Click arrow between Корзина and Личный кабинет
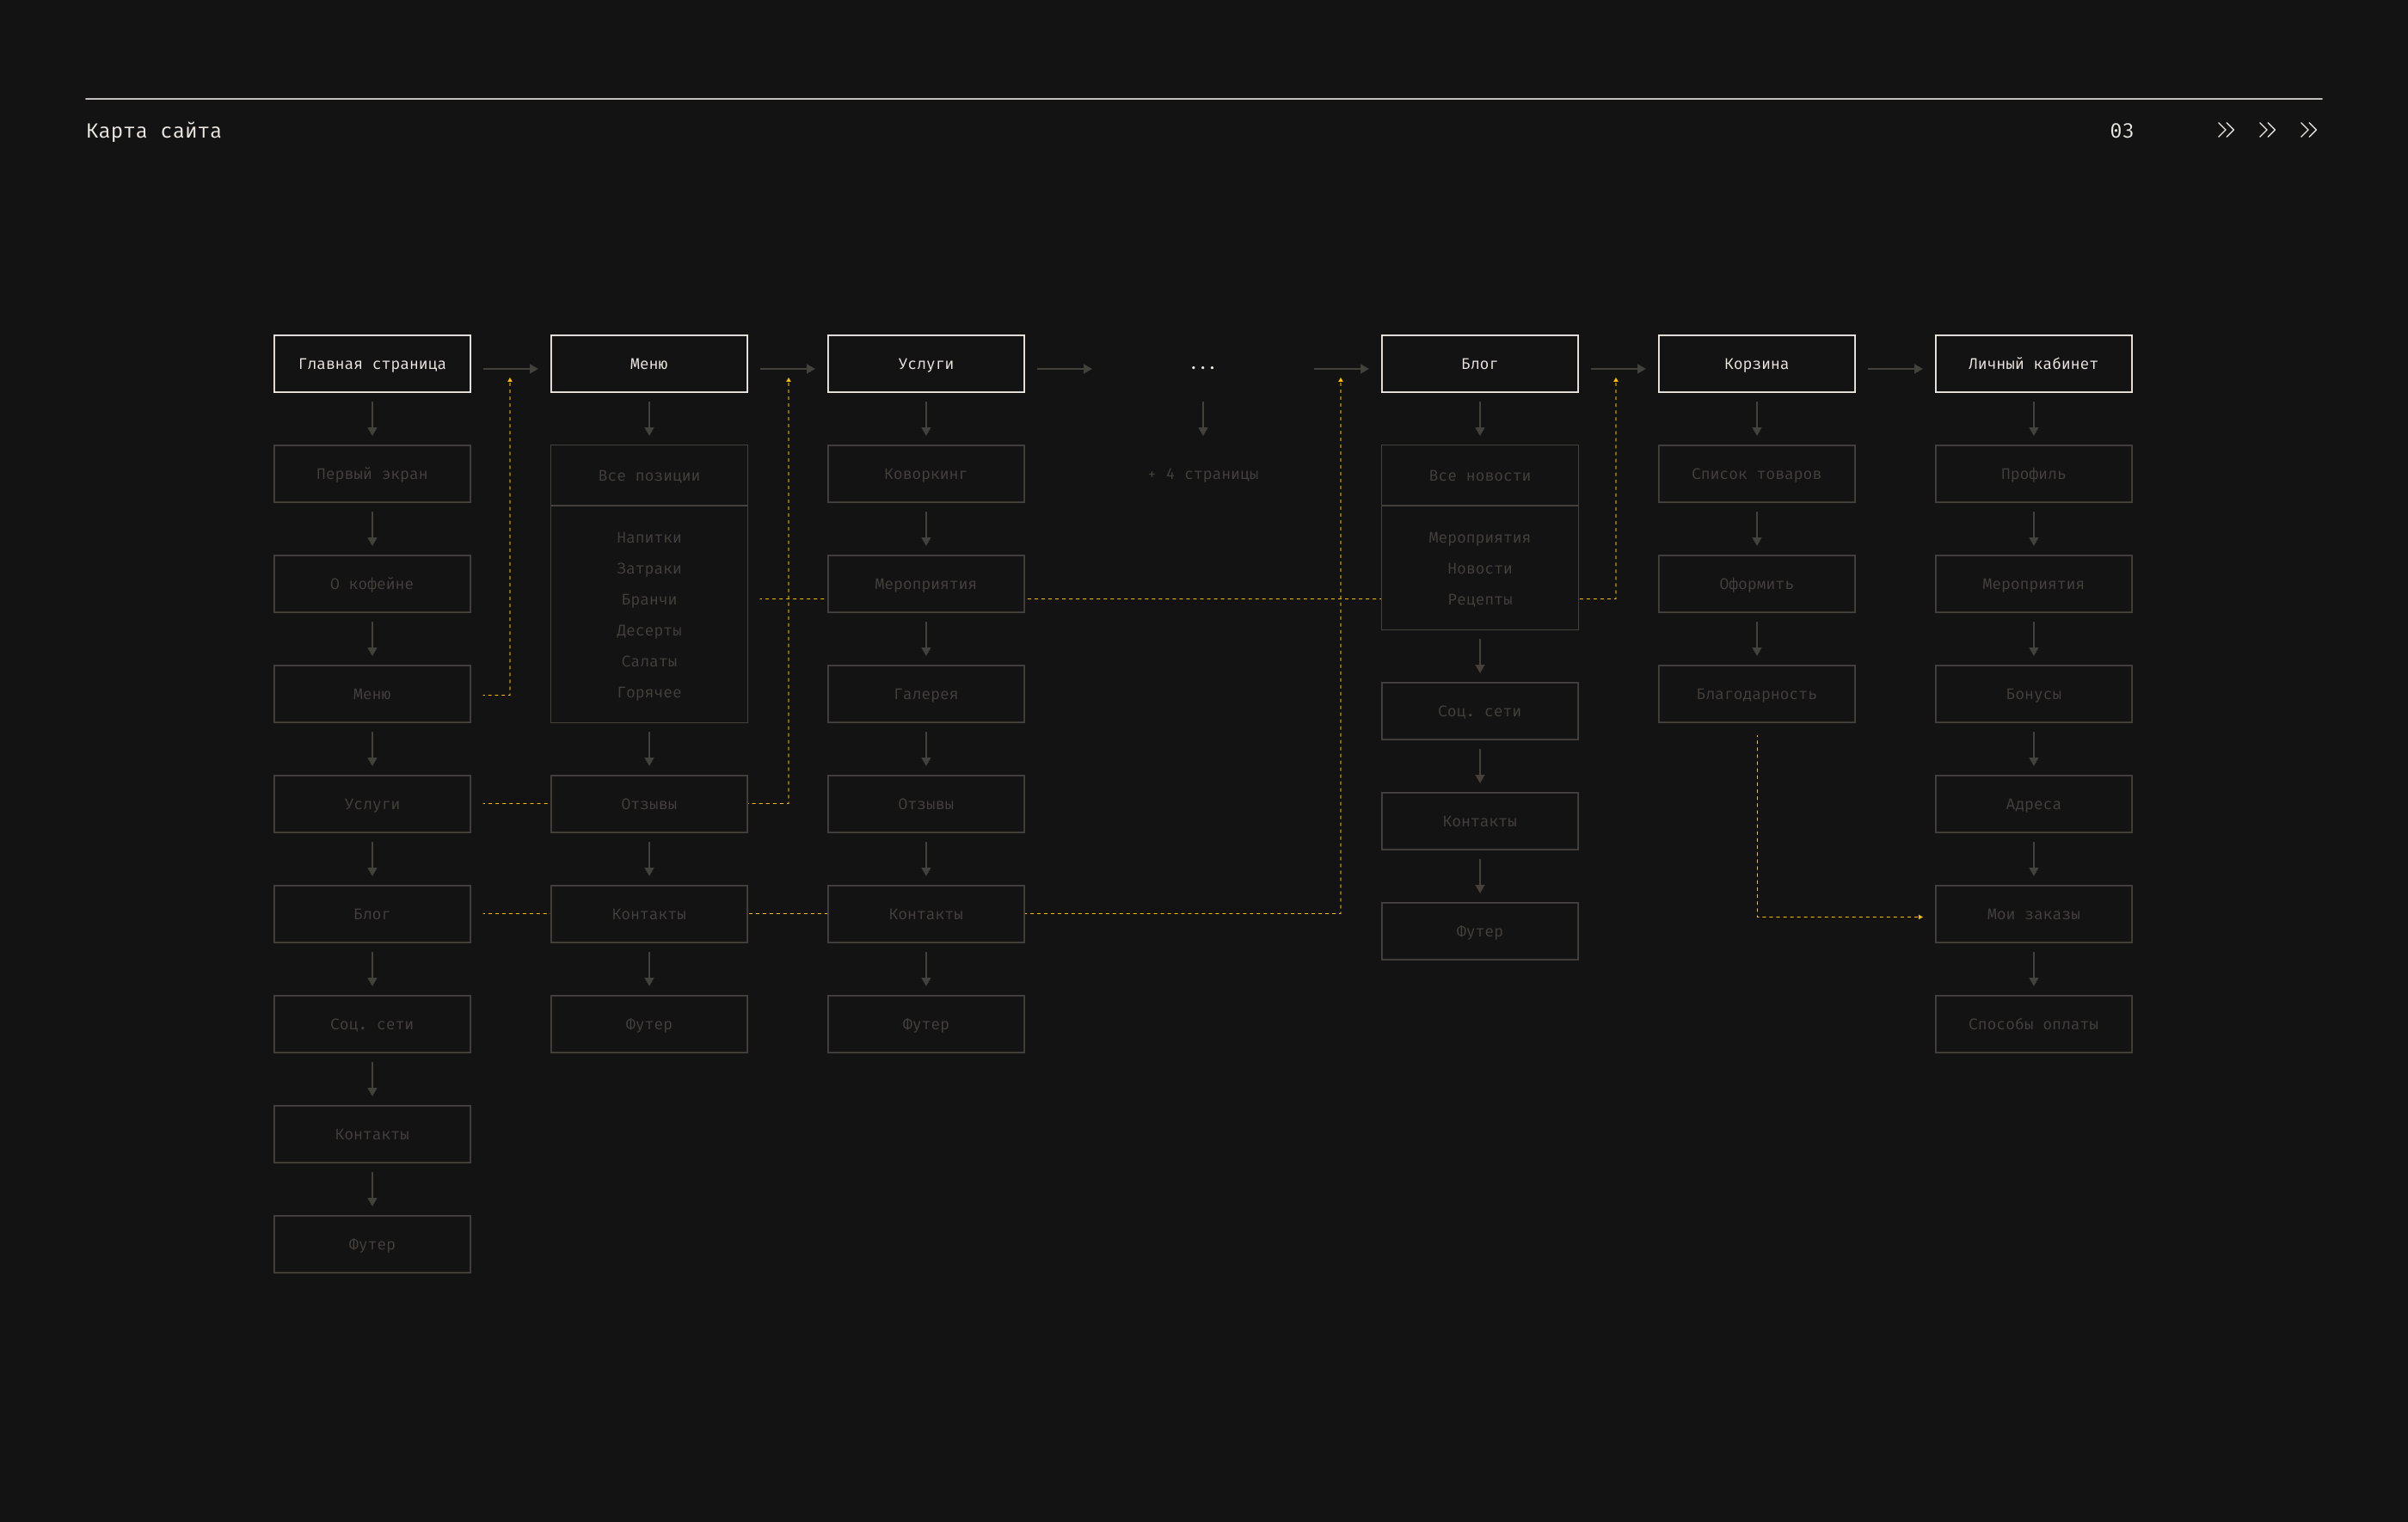2408x1522 pixels. coord(1894,369)
